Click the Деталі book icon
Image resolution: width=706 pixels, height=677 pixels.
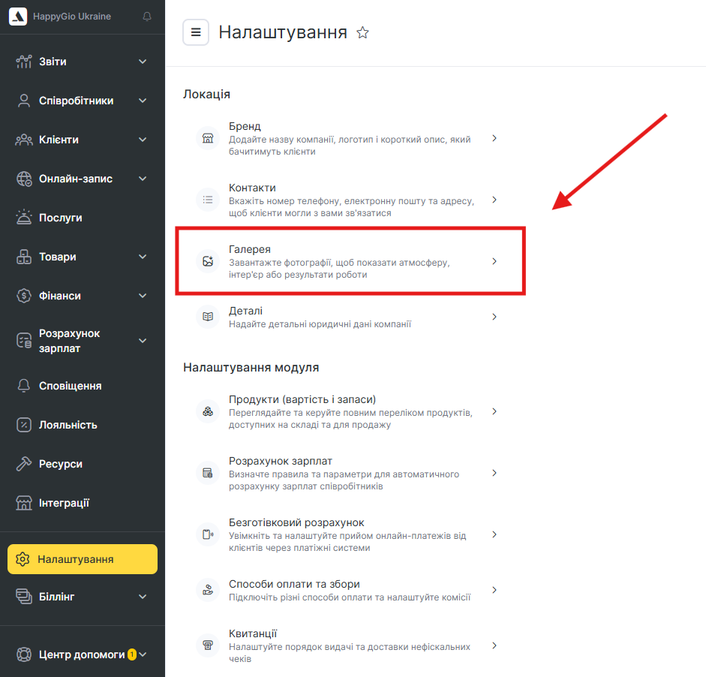click(x=207, y=317)
